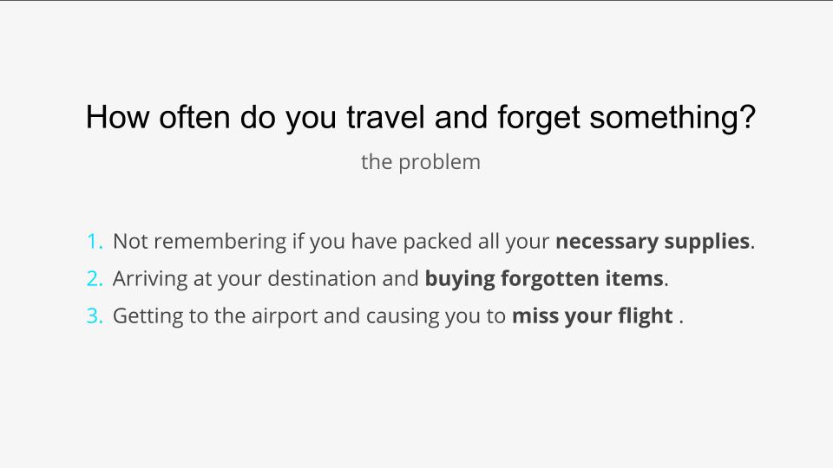Click the word 'problem' in the subtitle
This screenshot has width=833, height=468.
(439, 162)
